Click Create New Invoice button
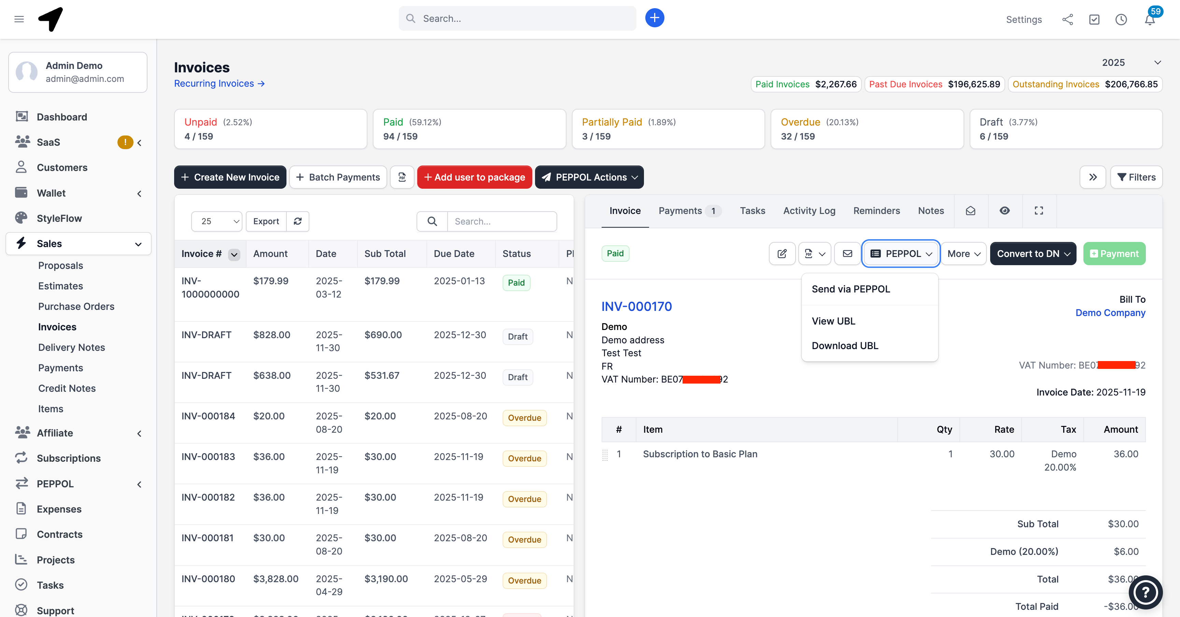 (230, 177)
